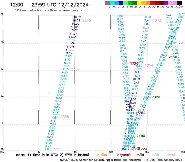Viewport: 185px width, 162px height.
Task: Click the wave height value '11.57'
Action: click(x=73, y=34)
